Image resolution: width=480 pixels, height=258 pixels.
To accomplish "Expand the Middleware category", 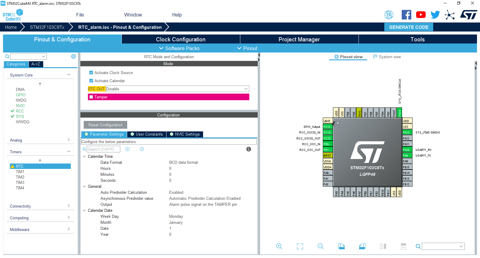I will (x=69, y=229).
